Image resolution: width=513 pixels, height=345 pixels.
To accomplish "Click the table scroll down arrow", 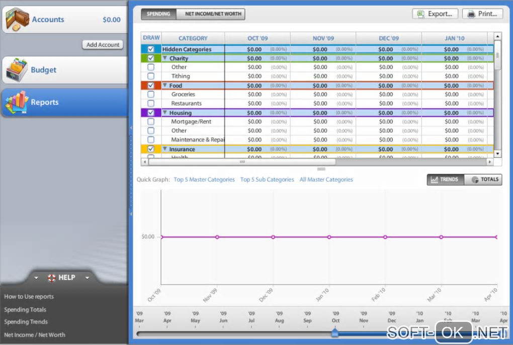I will coord(497,154).
